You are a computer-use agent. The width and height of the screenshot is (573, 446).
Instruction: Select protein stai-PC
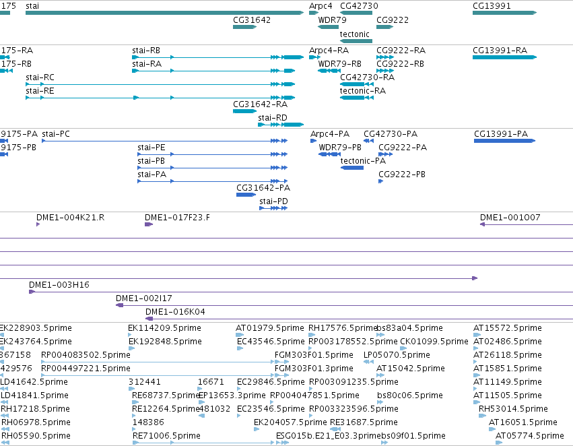(165, 141)
